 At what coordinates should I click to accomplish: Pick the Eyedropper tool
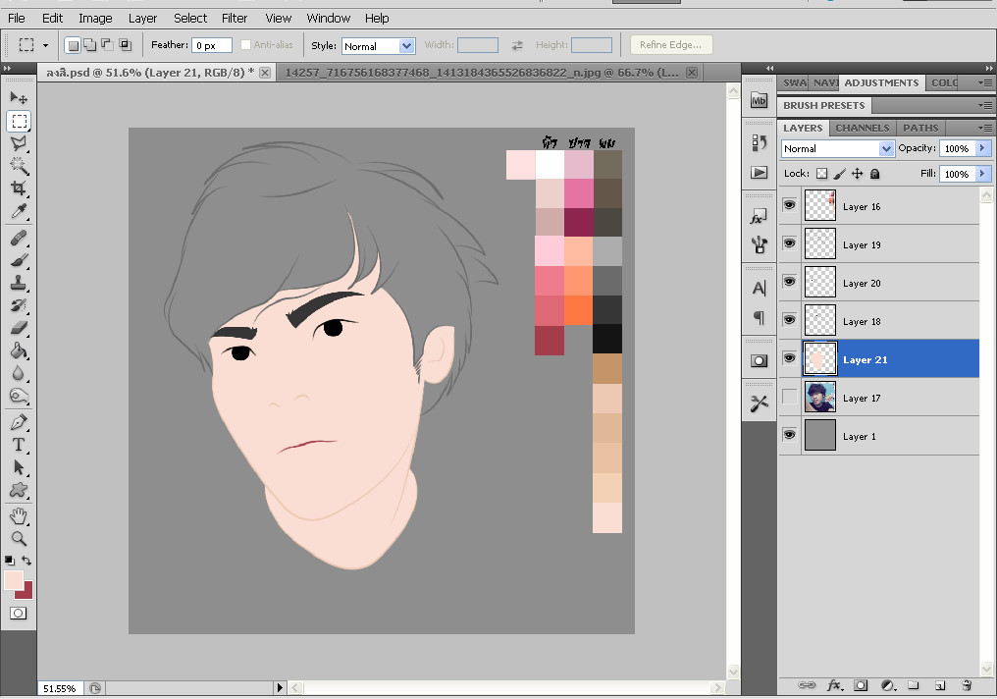click(x=19, y=212)
